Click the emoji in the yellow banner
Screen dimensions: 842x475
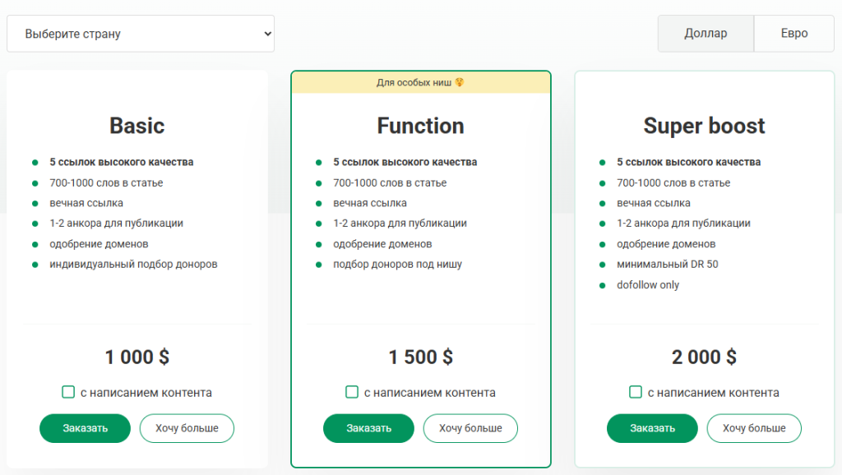[x=460, y=82]
